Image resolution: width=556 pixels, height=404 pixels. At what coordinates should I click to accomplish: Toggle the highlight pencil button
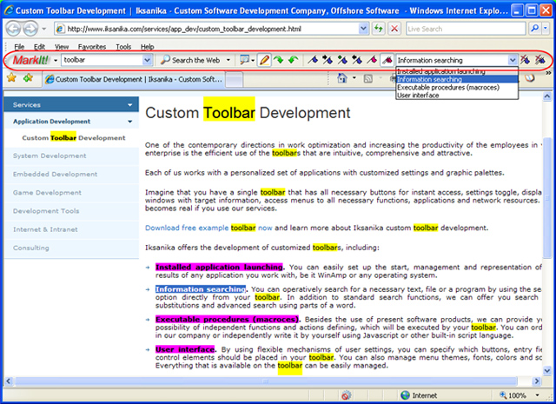[x=264, y=60]
